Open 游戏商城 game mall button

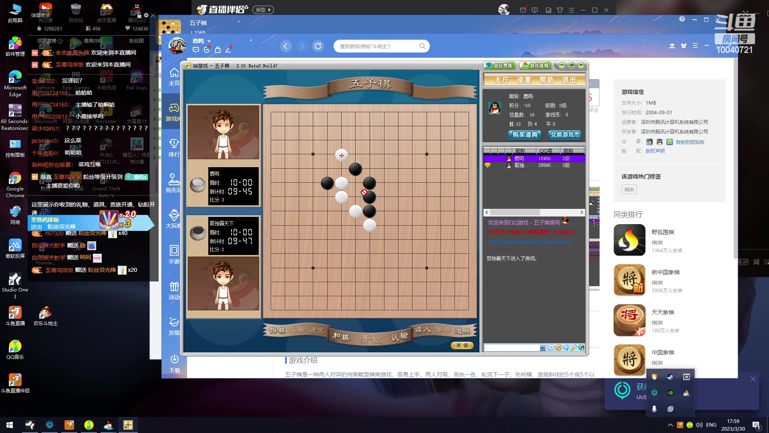535,66
